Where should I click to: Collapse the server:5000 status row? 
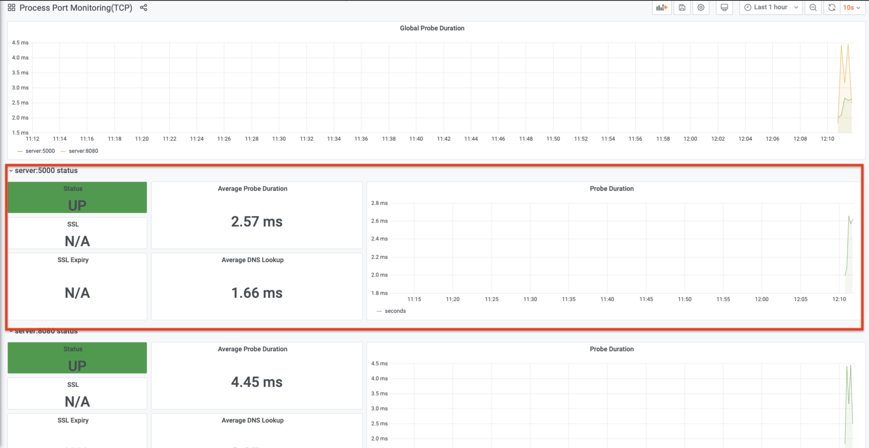[46, 170]
